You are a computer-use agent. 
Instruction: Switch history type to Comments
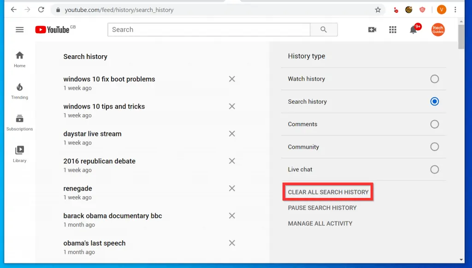434,124
